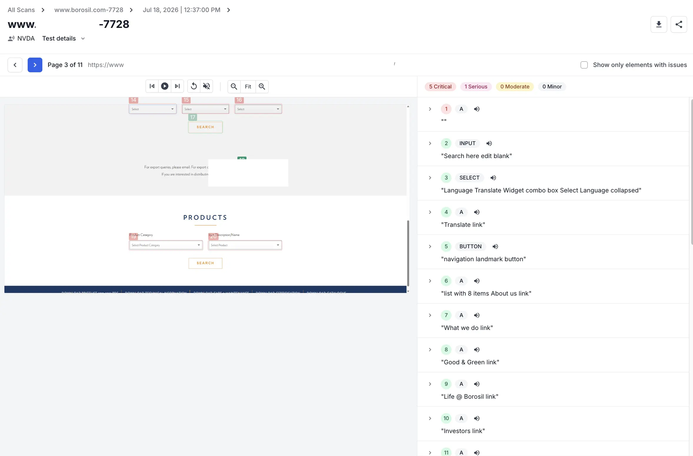Screen dimensions: 693x456
Task: Click the Fit zoom button
Action: [x=248, y=87]
